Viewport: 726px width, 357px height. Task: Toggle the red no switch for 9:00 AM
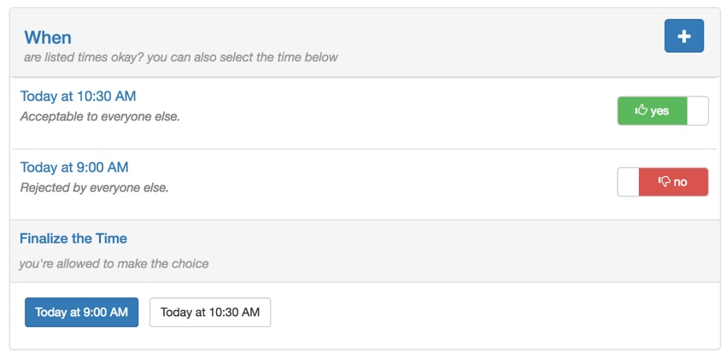click(x=663, y=182)
